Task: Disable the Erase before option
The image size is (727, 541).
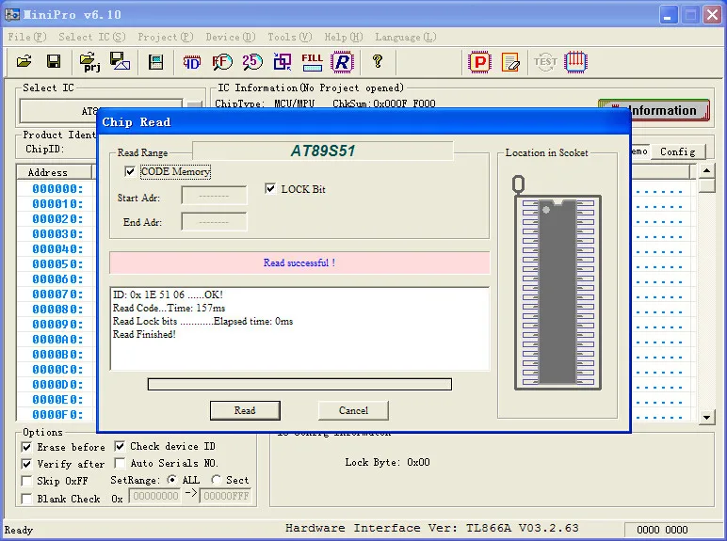Action: point(27,447)
